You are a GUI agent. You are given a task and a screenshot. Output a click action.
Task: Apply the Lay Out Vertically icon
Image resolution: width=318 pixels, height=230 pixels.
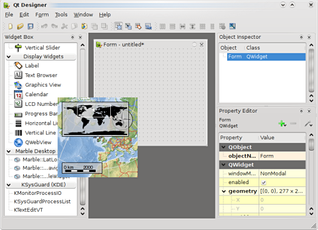(x=173, y=27)
